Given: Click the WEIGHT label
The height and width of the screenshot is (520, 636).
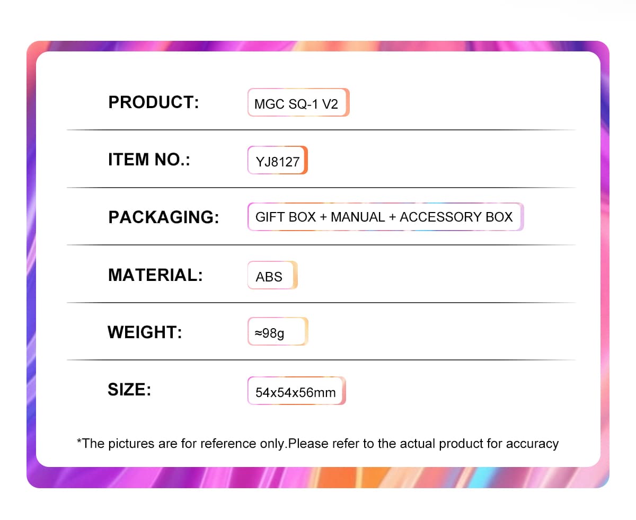Looking at the screenshot, I should [x=145, y=332].
